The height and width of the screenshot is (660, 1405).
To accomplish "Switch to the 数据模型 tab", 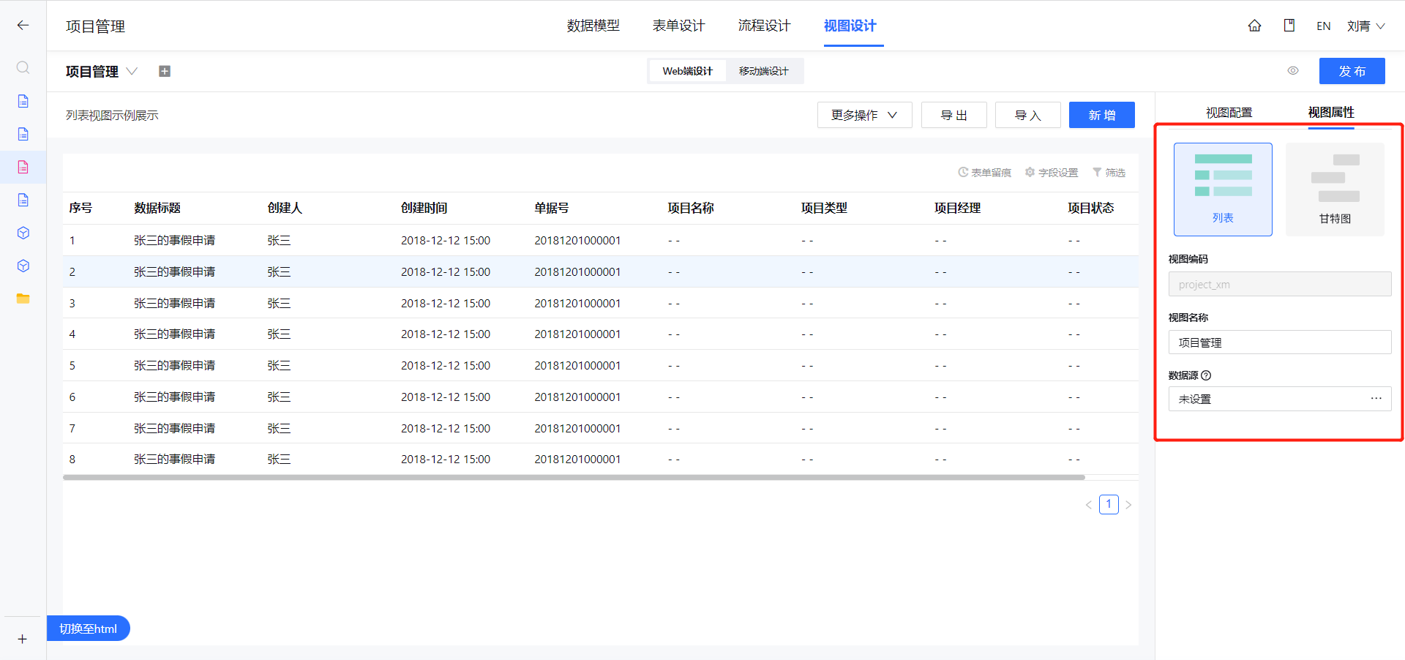I will click(x=593, y=26).
